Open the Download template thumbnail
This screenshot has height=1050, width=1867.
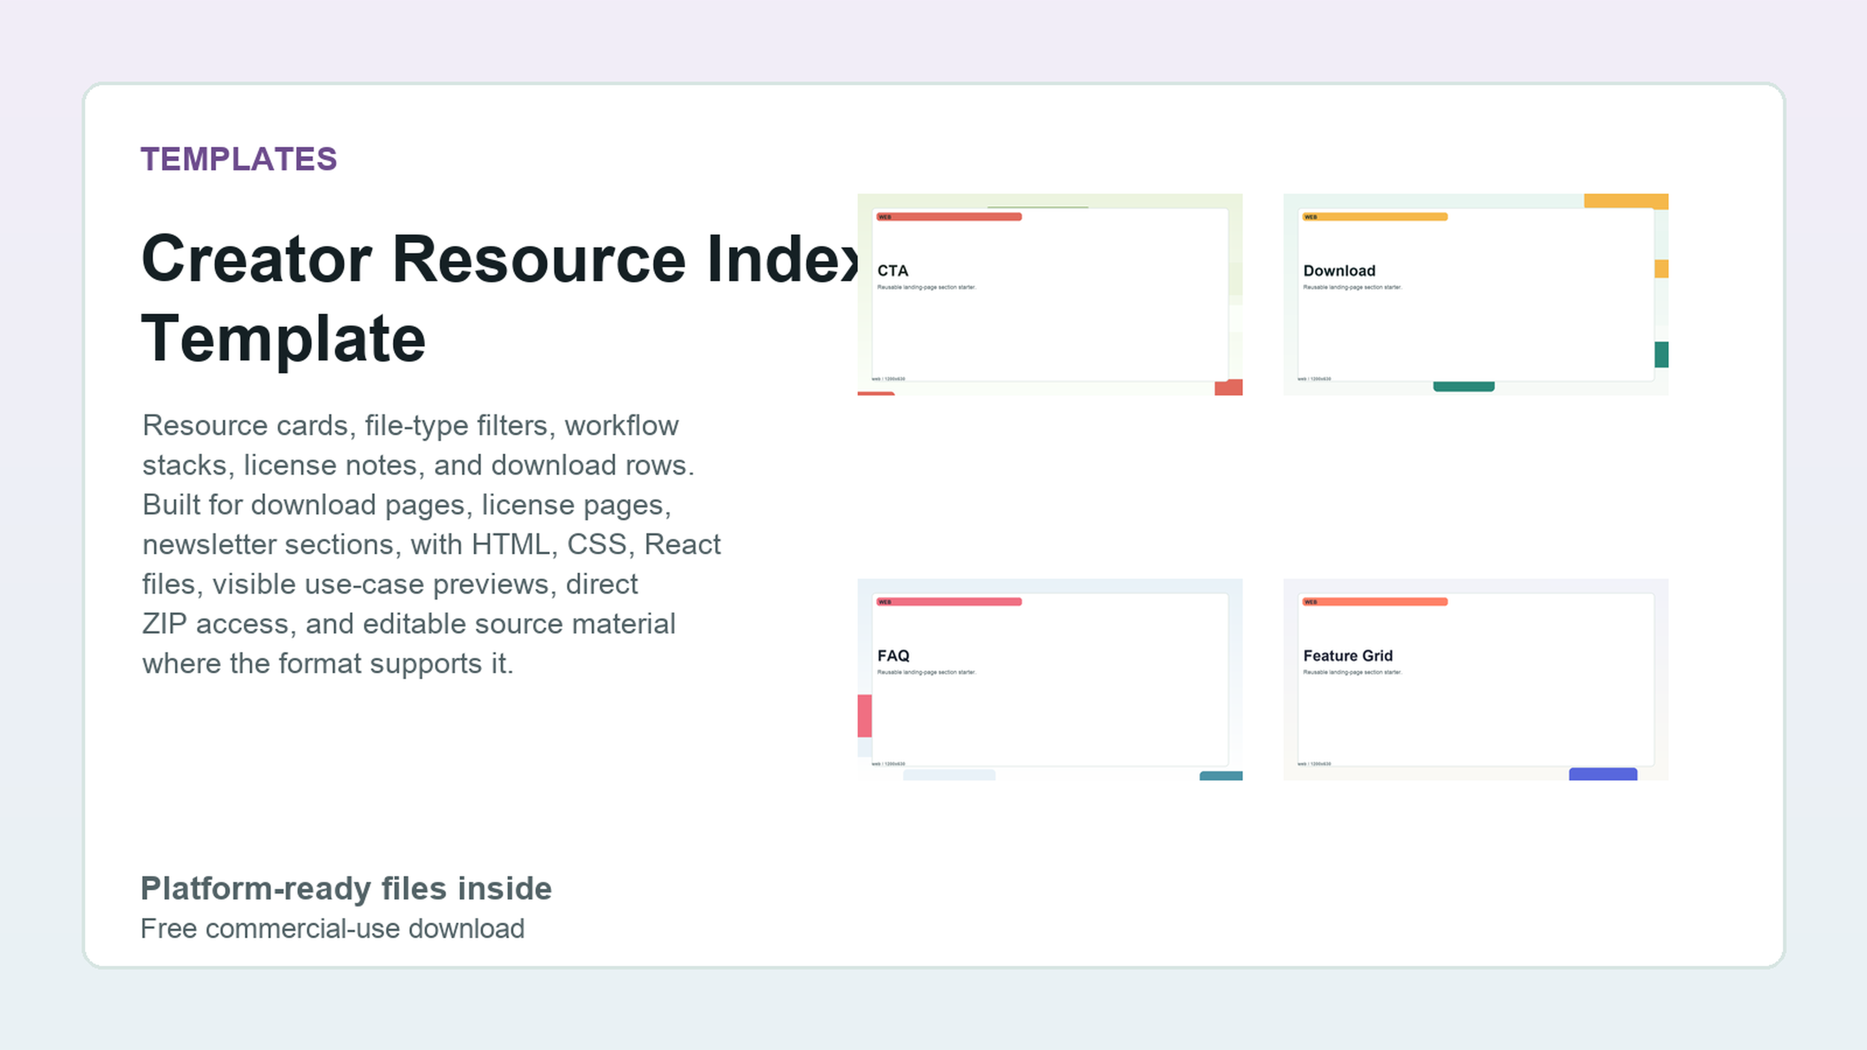[1476, 294]
